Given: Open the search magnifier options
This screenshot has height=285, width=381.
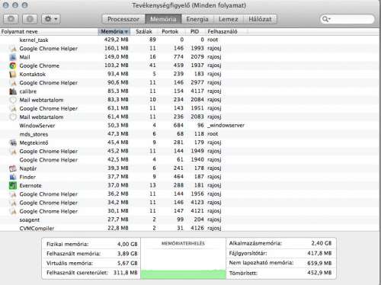Looking at the screenshot, I should point(326,19).
